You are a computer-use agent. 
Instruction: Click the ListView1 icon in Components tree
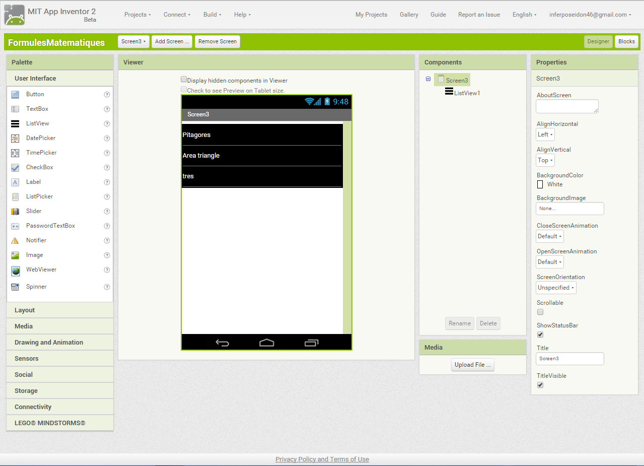(449, 92)
